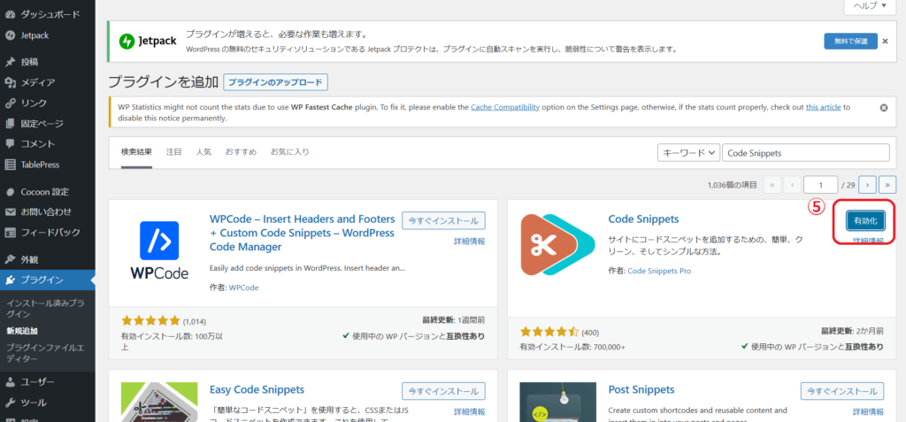Viewport: 906px width, 422px height.
Task: Click the Comments bubble icon
Action: tap(10, 144)
